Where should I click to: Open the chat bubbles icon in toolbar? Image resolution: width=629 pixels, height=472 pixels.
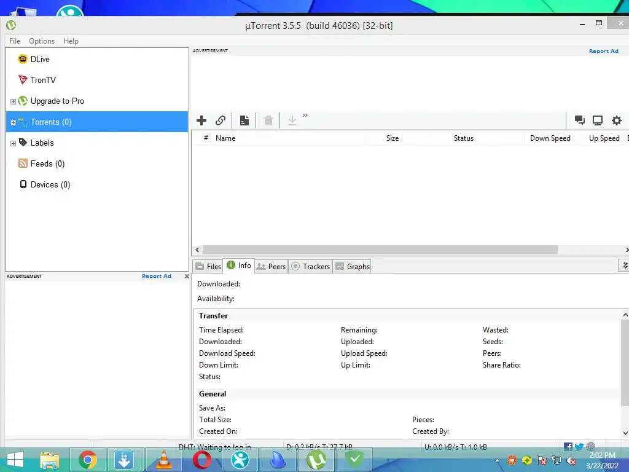coord(579,120)
